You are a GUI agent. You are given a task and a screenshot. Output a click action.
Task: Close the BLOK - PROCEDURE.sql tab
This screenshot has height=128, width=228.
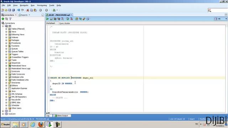click(x=71, y=15)
